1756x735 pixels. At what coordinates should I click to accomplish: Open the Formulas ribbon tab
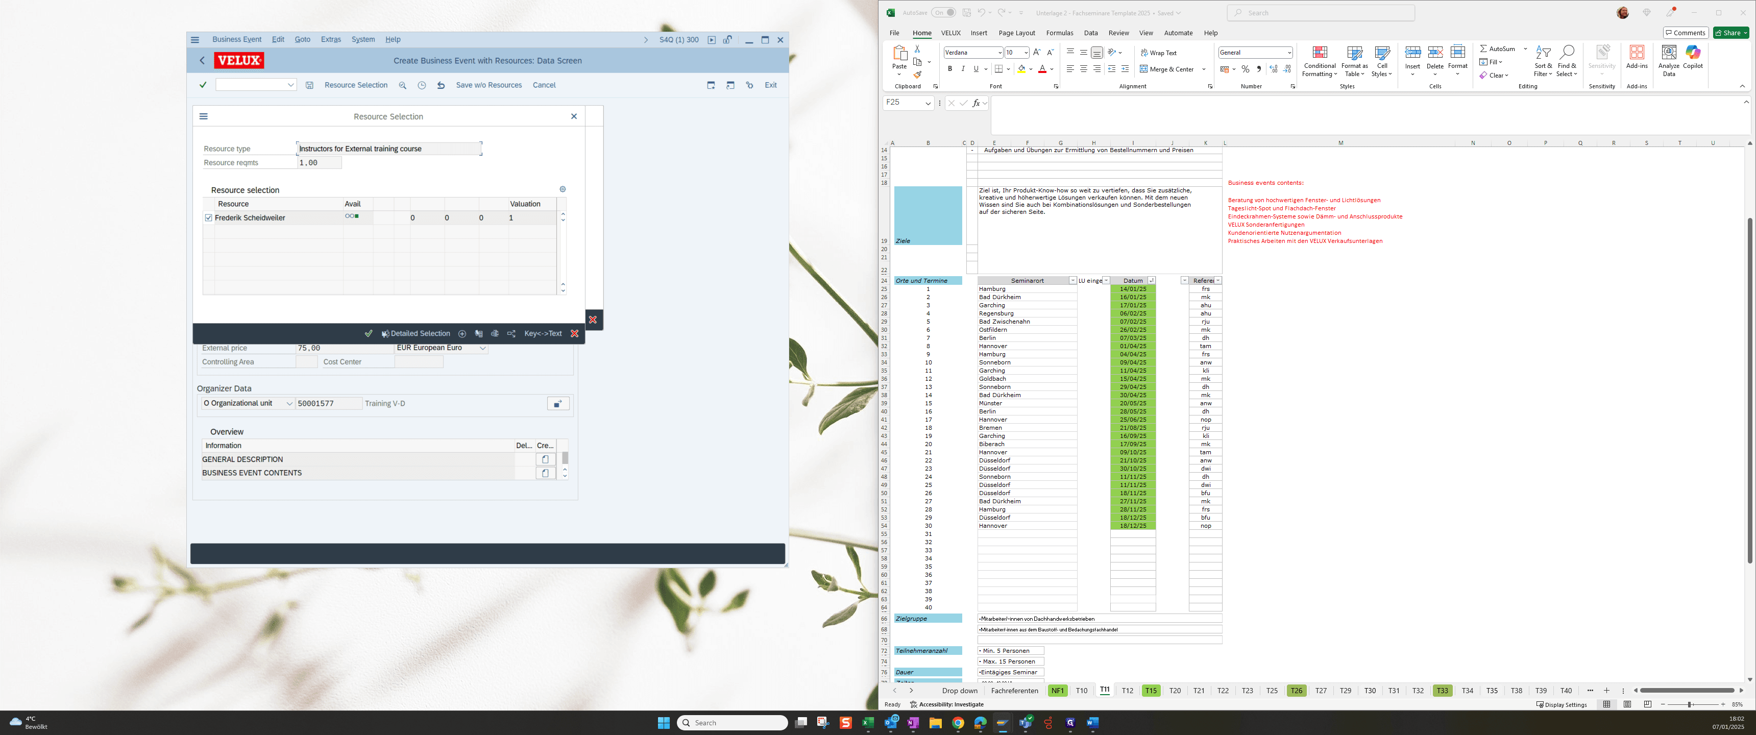tap(1059, 33)
